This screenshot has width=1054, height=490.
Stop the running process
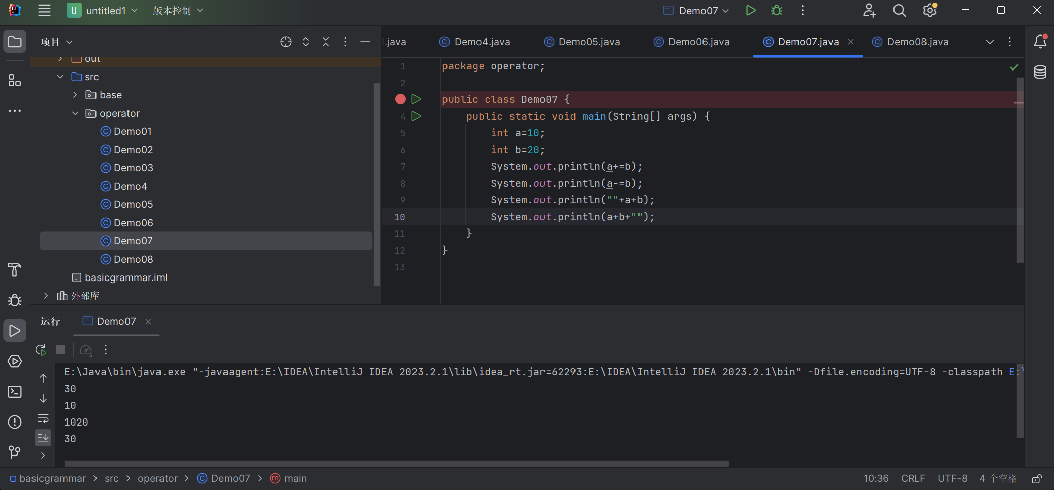coord(60,349)
